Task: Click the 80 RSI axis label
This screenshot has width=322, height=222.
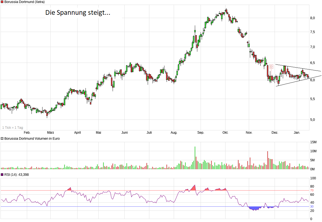Action: (x=312, y=186)
